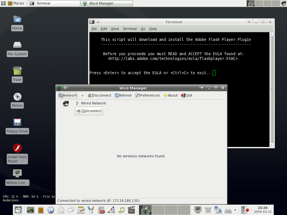Open the pencil cup graphics launcher
This screenshot has width=287, height=215.
[91, 210]
